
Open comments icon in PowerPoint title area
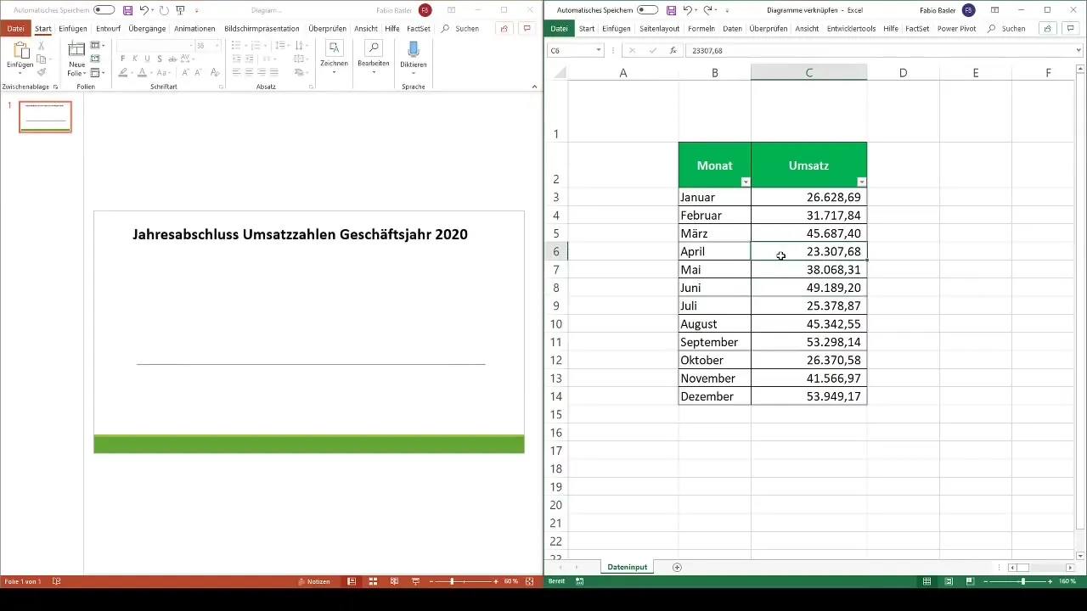pos(527,28)
